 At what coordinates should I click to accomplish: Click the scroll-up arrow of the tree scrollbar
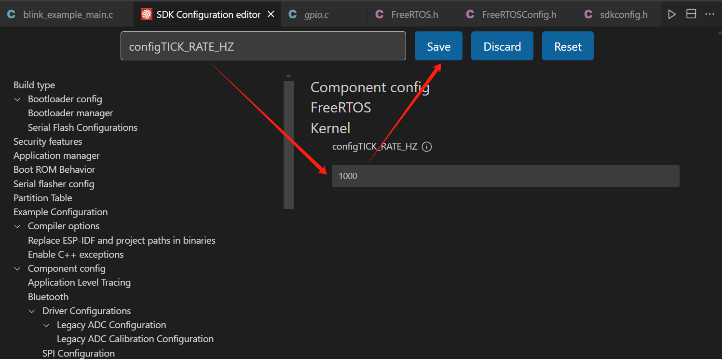click(288, 76)
